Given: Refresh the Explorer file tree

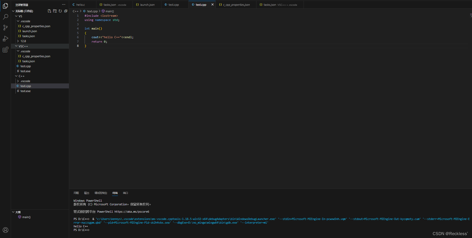Looking at the screenshot, I should pyautogui.click(x=60, y=11).
